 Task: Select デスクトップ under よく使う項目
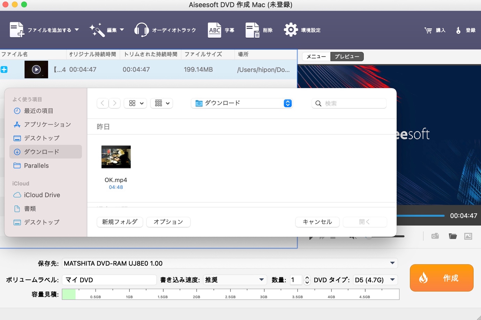[46, 138]
